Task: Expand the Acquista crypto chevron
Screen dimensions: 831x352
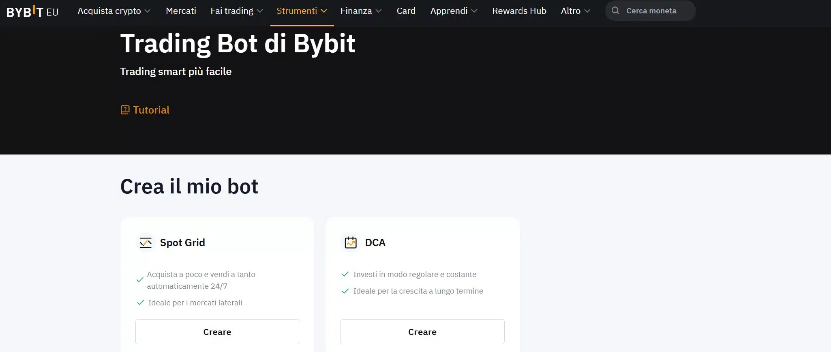Action: (x=148, y=11)
